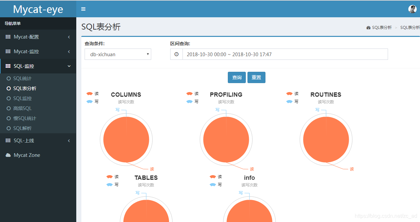Click the TABLES chart title
420x222 pixels.
pos(146,178)
